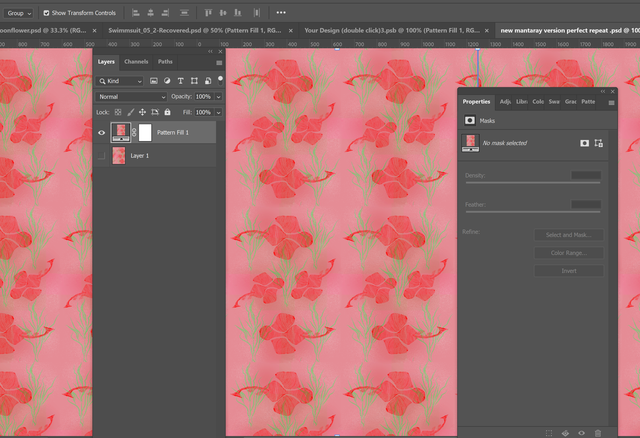Open the Normal blend mode dropdown
The width and height of the screenshot is (640, 438).
pos(131,97)
